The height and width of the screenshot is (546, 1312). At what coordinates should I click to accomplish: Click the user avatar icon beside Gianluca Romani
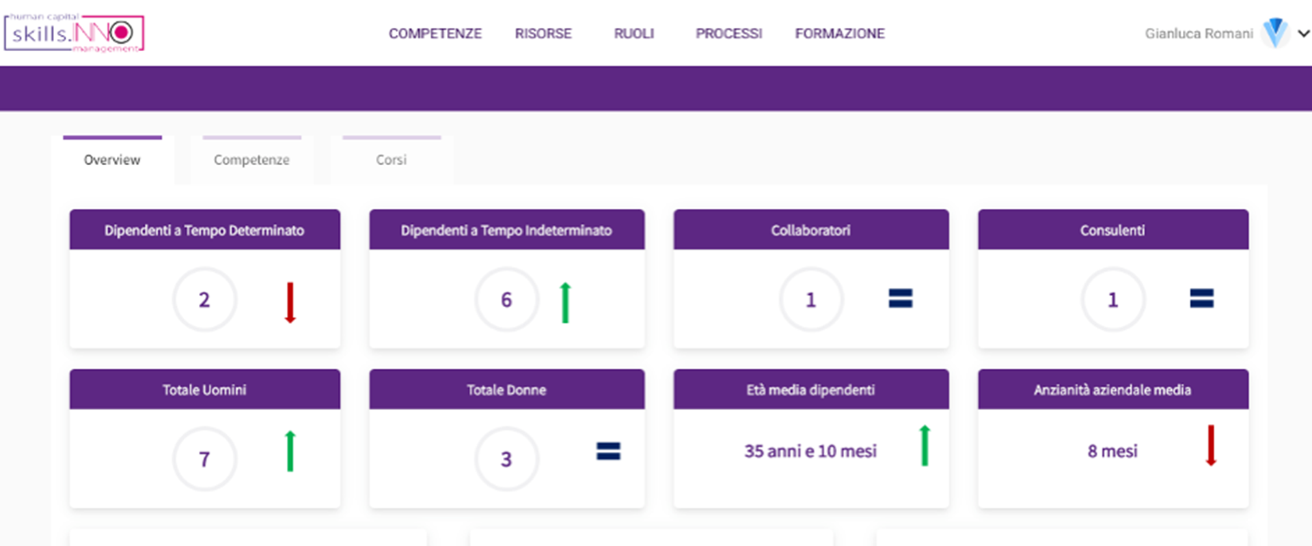coord(1274,33)
